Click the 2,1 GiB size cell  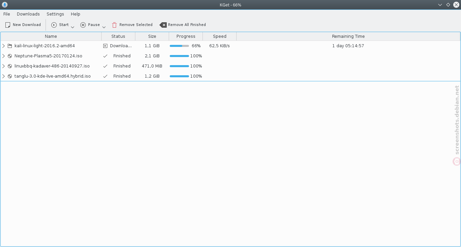[x=152, y=56]
